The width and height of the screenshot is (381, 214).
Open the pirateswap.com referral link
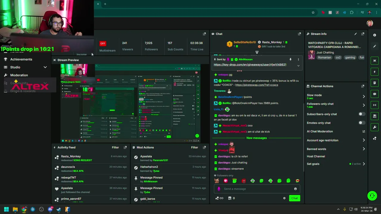pyautogui.click(x=257, y=85)
